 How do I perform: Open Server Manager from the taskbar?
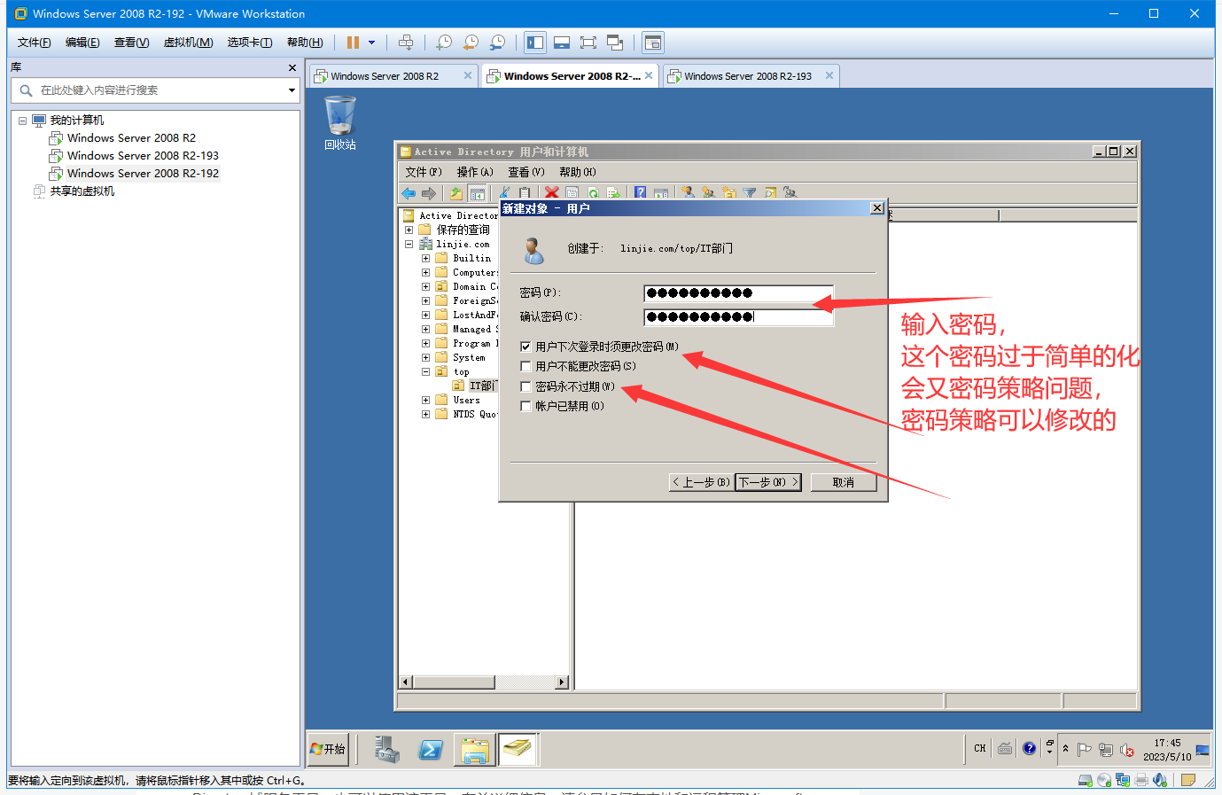click(x=386, y=749)
